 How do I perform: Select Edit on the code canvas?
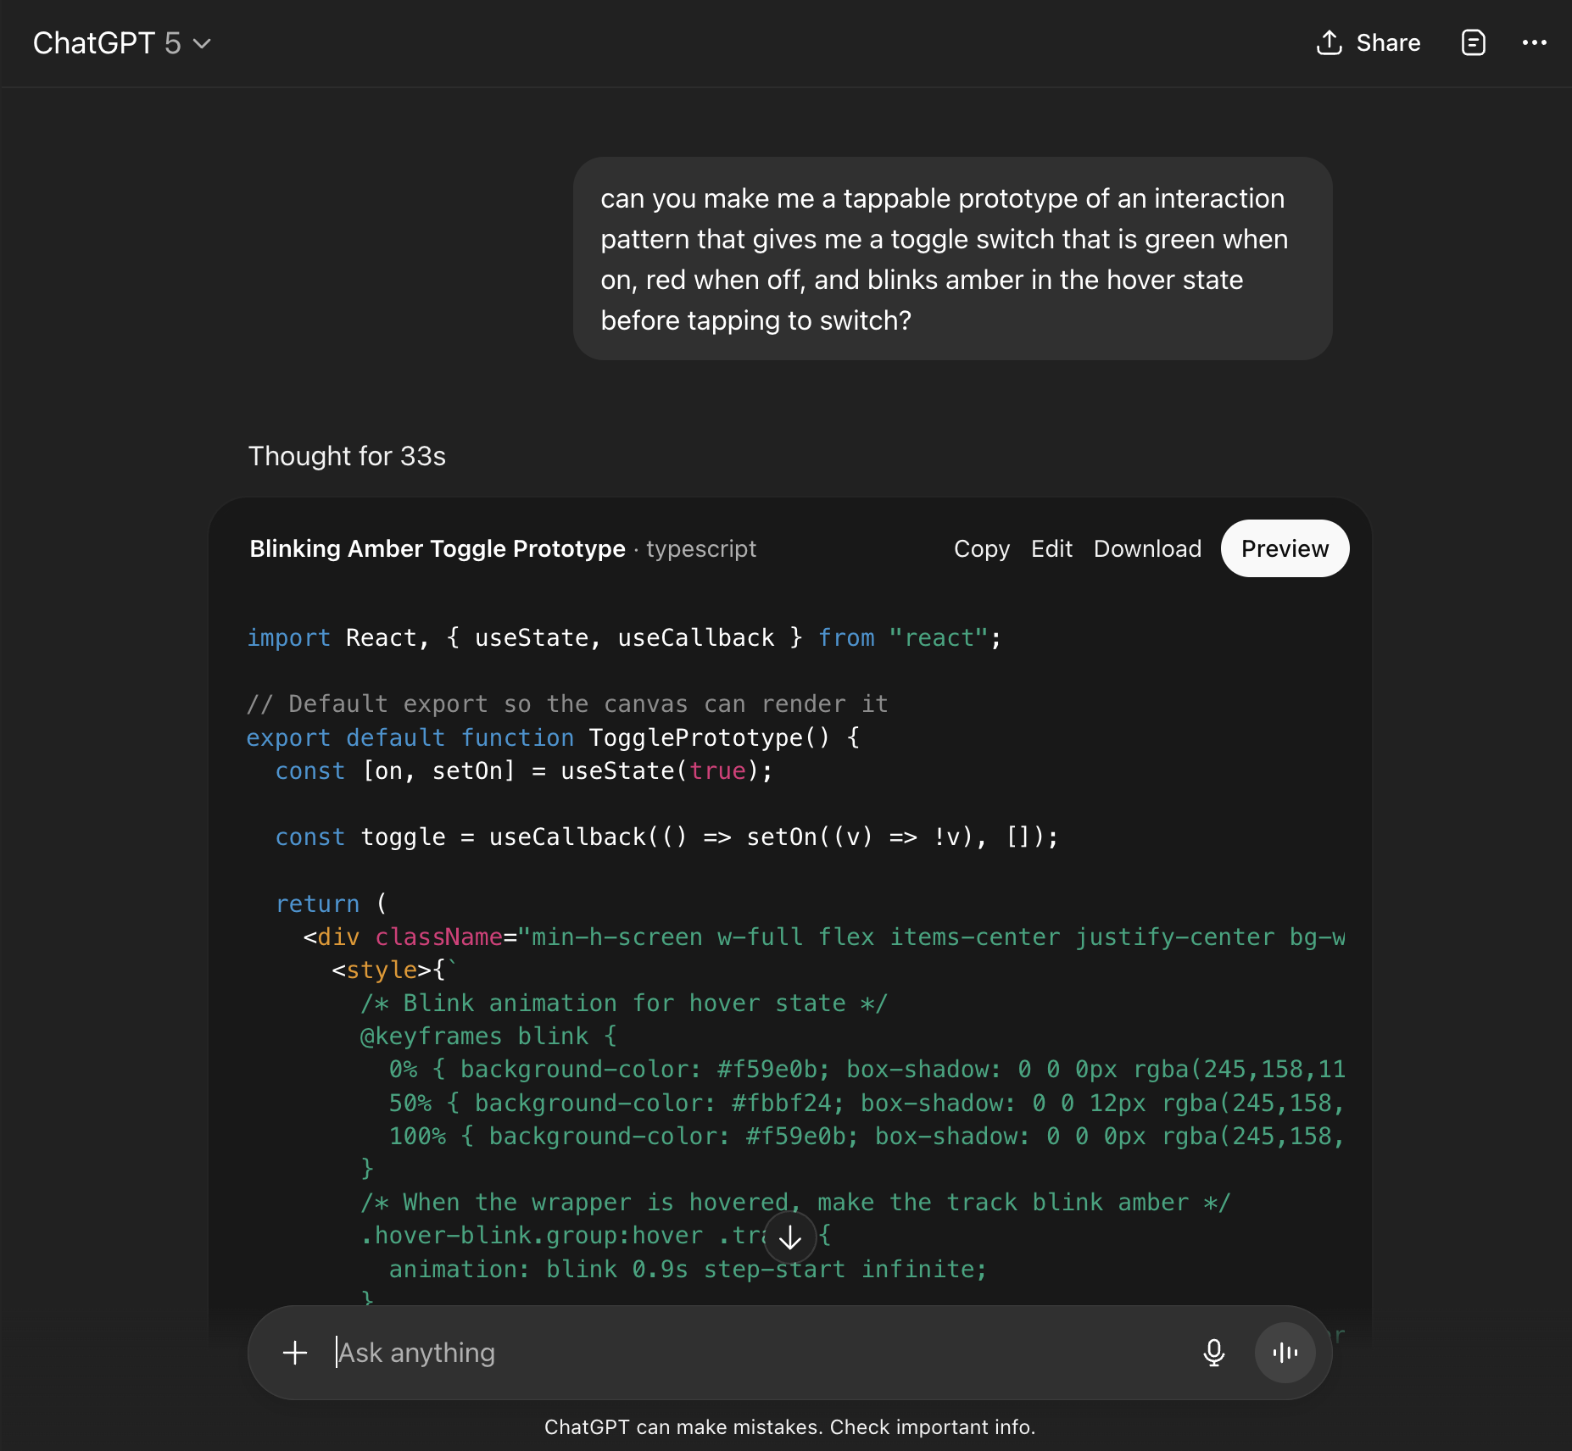point(1051,549)
